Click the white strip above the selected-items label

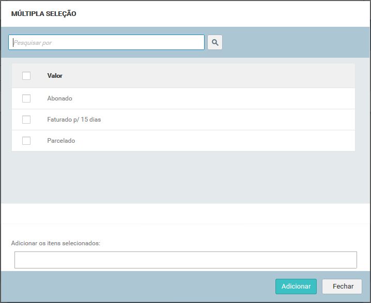(x=185, y=214)
